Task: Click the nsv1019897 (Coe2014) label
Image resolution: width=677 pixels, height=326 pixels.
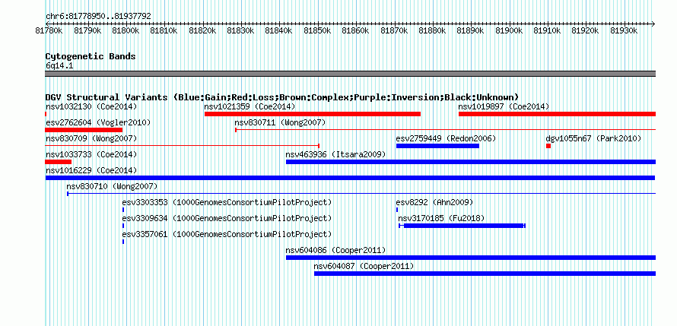Action: click(x=504, y=106)
